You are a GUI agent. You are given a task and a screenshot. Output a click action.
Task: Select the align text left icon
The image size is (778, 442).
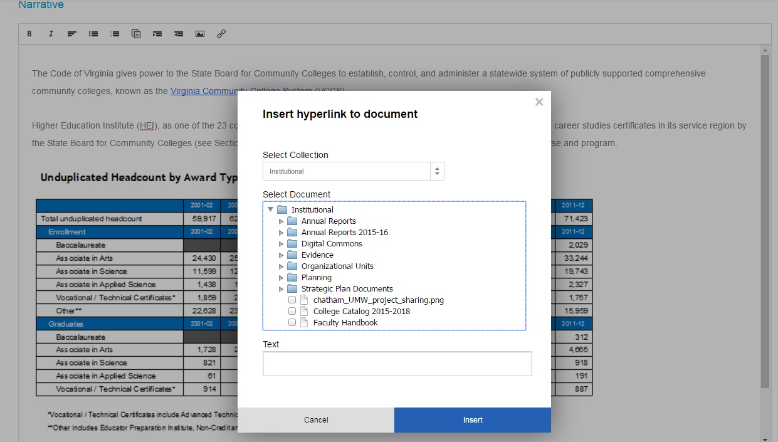point(71,33)
